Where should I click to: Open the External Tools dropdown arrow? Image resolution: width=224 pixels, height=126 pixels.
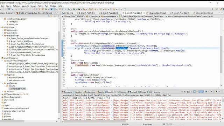point(86,9)
